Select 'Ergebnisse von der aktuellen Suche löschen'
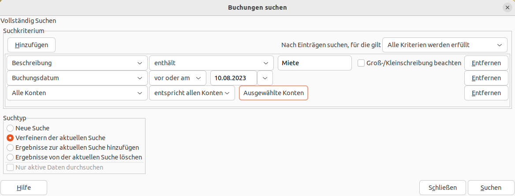 (10, 157)
